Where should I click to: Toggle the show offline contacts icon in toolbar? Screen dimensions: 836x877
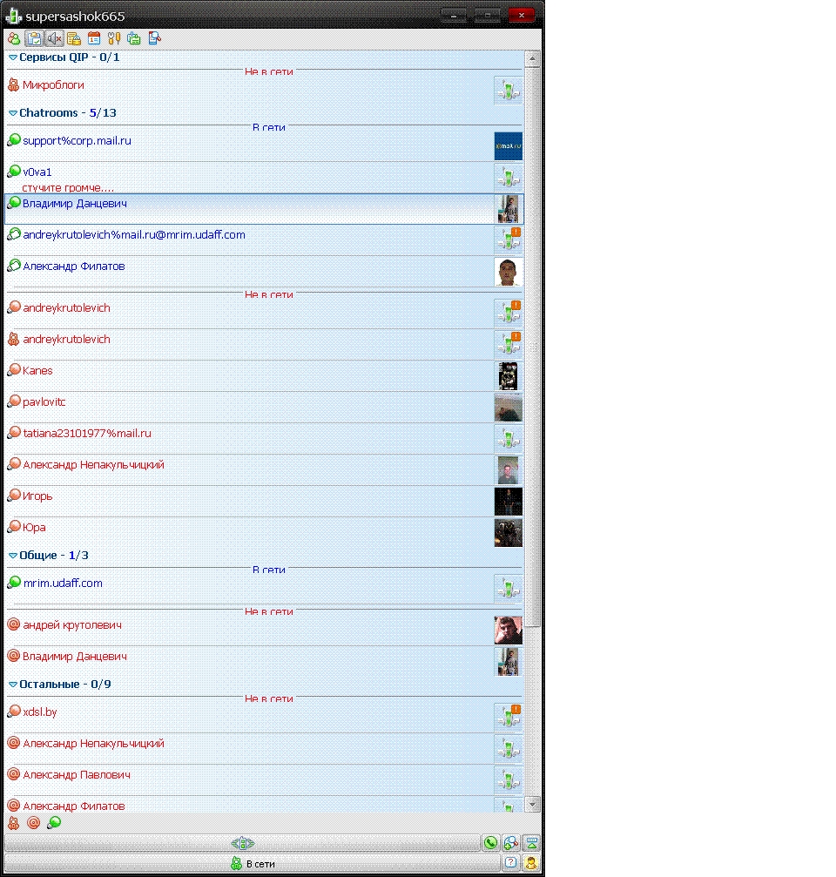click(14, 38)
